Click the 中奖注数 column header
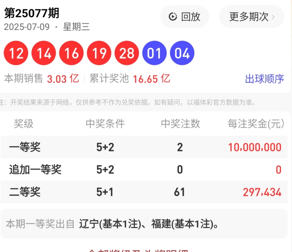 180,123
